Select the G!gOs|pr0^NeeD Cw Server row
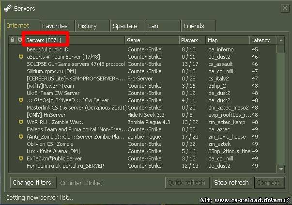The width and height of the screenshot is (292, 205). click(x=142, y=100)
